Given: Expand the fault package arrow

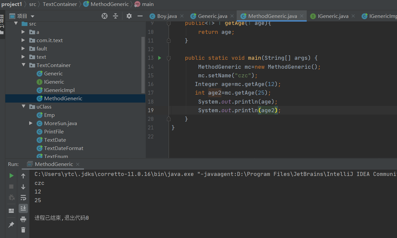Looking at the screenshot, I should (23, 48).
